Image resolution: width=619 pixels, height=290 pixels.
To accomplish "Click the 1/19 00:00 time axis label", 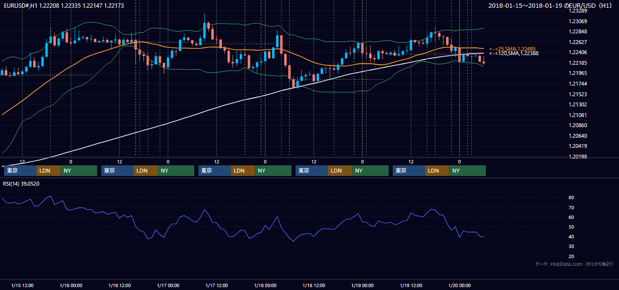I will [362, 286].
